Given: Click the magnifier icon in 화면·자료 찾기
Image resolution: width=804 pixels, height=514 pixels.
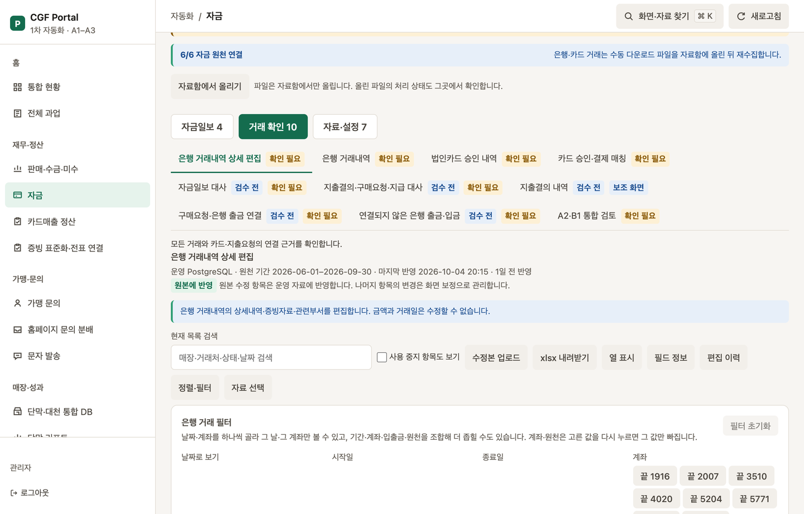Looking at the screenshot, I should pyautogui.click(x=629, y=16).
